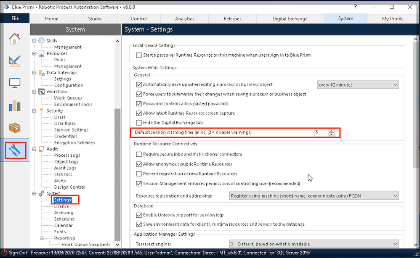Open the Scheduler tree item
The height and width of the screenshot is (258, 420).
pos(64,219)
